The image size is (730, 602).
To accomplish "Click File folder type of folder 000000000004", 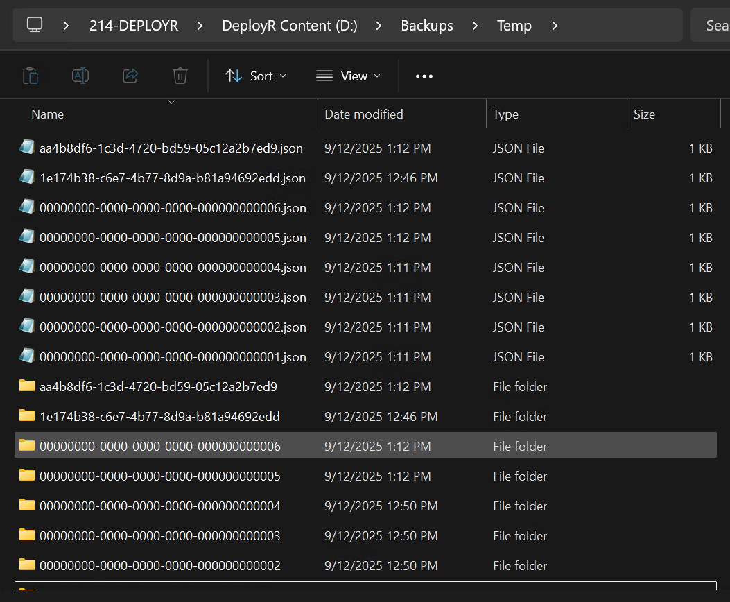I will coord(519,506).
